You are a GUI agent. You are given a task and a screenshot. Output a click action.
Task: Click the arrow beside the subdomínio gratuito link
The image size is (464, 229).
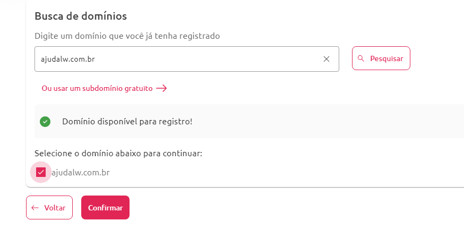click(161, 88)
